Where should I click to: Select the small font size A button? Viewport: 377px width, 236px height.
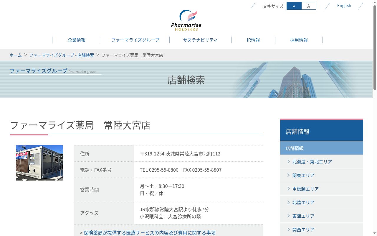click(x=294, y=6)
